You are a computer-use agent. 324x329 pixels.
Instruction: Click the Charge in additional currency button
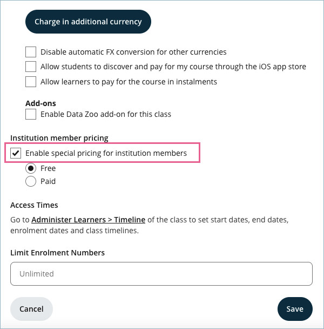pos(88,22)
